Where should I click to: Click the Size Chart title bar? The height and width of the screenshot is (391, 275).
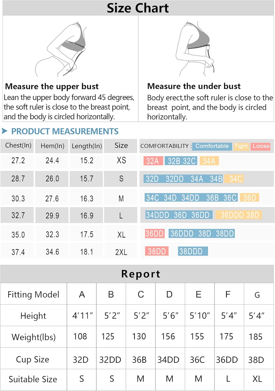[x=138, y=8]
